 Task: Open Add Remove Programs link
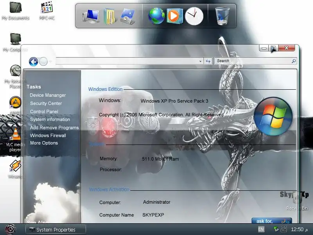[54, 128]
